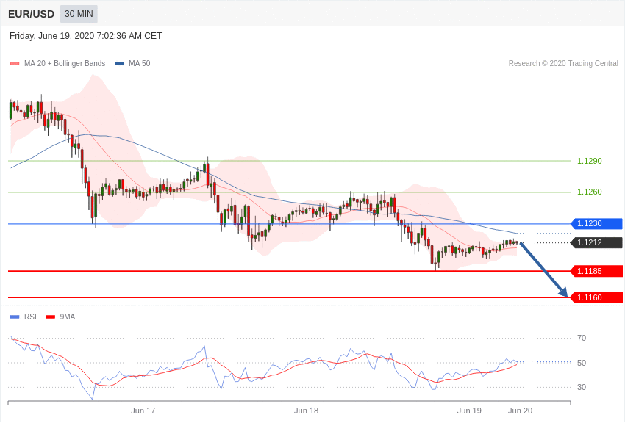Click the blue 1.1230 pivot price tag
This screenshot has width=625, height=423.
pyautogui.click(x=597, y=224)
